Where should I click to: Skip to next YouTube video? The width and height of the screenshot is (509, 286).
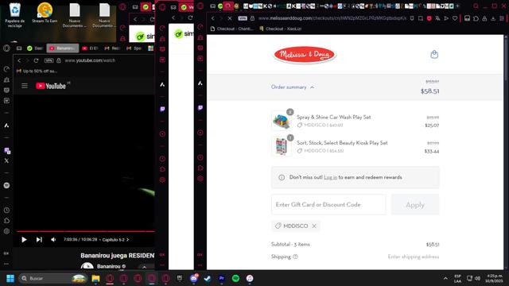coord(39,240)
